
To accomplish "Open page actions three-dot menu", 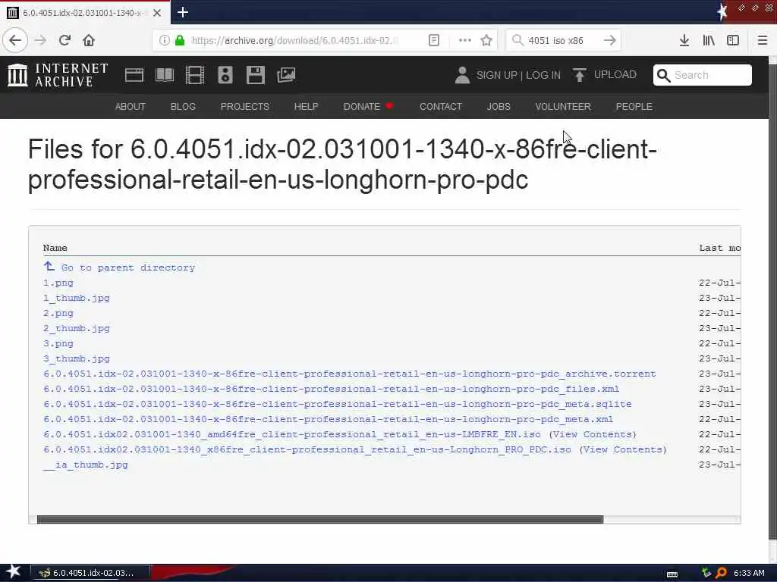I will point(465,40).
